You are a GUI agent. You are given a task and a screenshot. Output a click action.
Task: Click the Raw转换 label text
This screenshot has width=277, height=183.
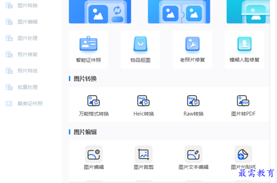193,114
